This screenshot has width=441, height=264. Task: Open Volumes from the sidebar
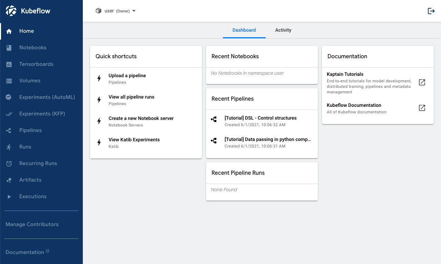coord(41,81)
